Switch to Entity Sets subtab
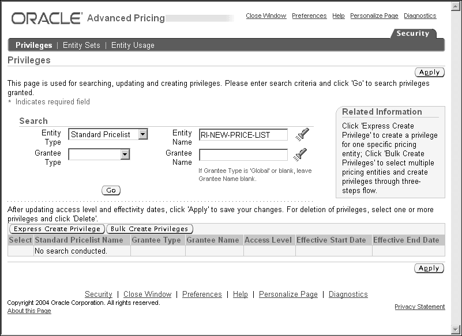The height and width of the screenshot is (336, 462). [x=81, y=45]
